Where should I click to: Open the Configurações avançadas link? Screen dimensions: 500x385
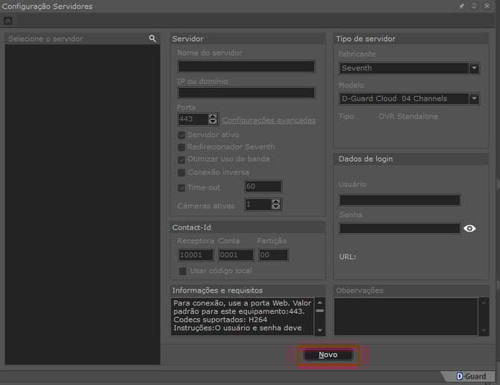pos(269,120)
